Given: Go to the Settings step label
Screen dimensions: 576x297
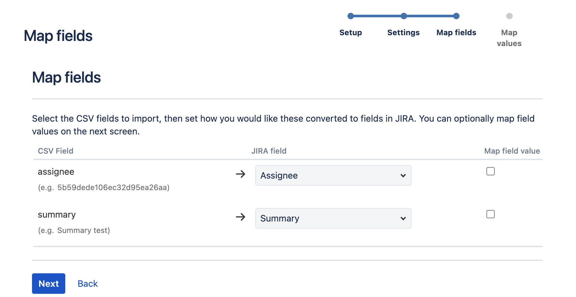Looking at the screenshot, I should pos(404,33).
